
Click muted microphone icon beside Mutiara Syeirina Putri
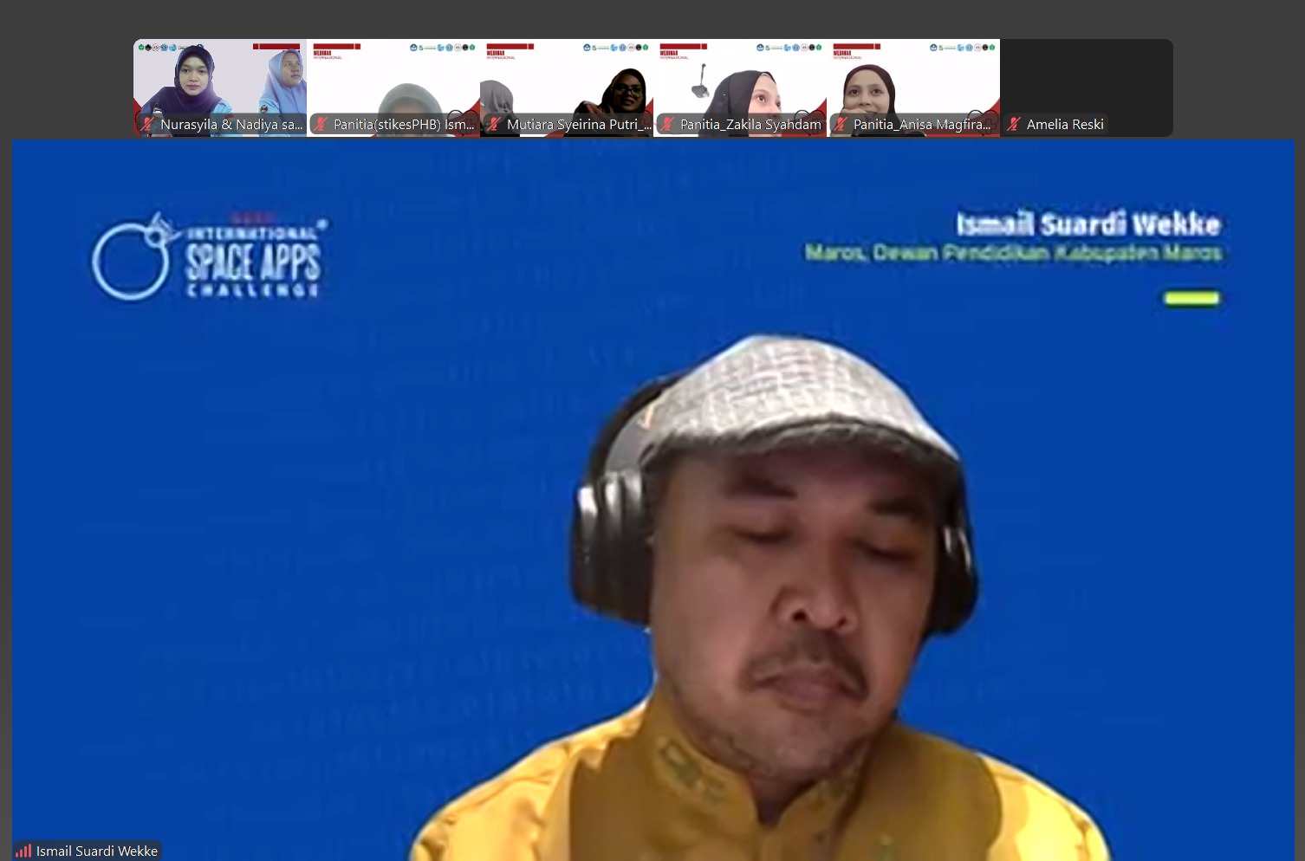pos(494,125)
